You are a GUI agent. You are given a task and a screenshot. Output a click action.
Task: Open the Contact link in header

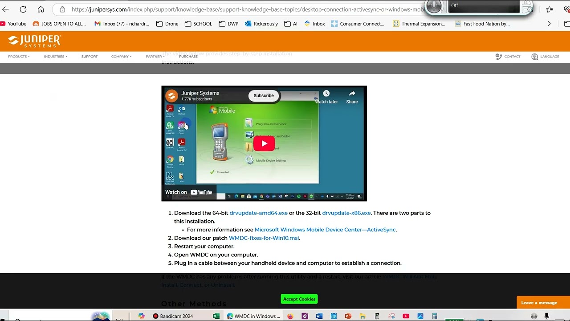512,57
